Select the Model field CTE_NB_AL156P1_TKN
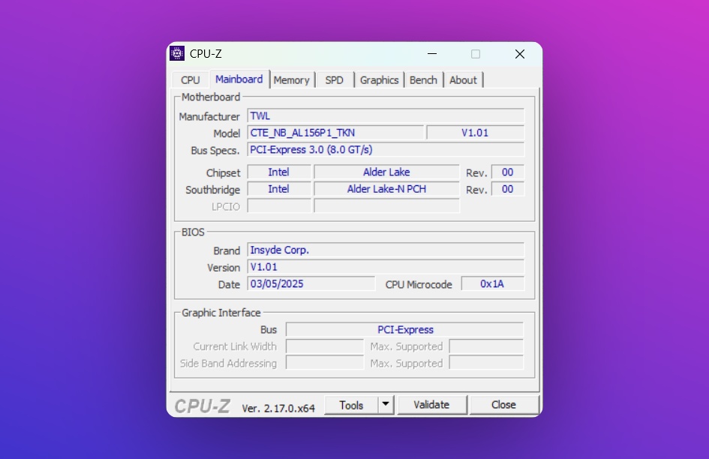This screenshot has height=459, width=709. (335, 133)
